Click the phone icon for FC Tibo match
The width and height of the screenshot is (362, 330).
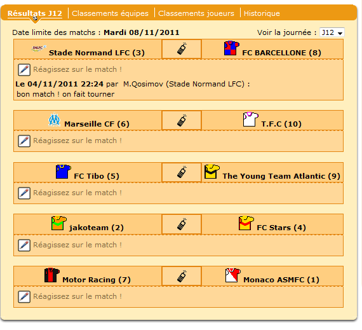click(x=182, y=172)
